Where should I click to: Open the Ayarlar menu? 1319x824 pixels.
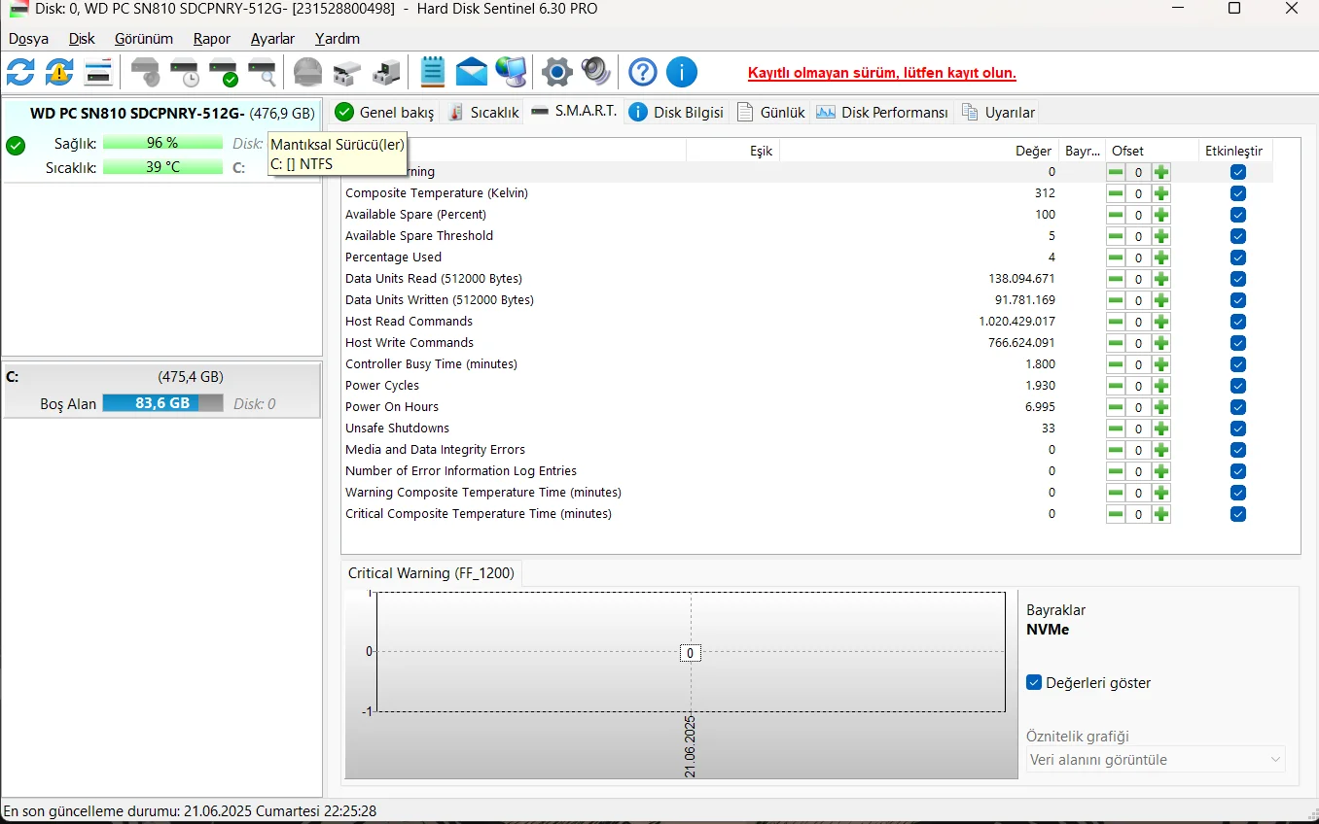(272, 39)
